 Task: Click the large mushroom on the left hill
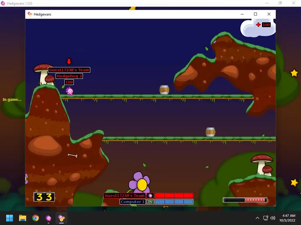click(x=43, y=74)
